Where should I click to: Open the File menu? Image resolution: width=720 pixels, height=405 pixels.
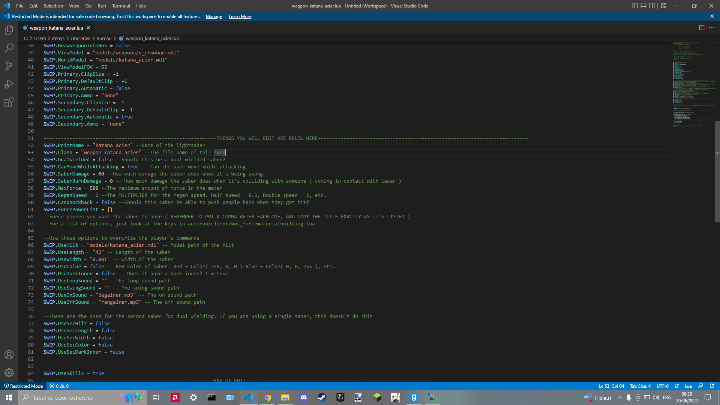click(x=20, y=6)
